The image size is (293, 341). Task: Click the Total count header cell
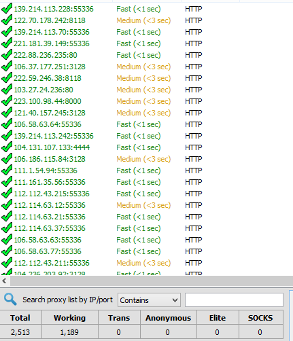click(x=20, y=318)
